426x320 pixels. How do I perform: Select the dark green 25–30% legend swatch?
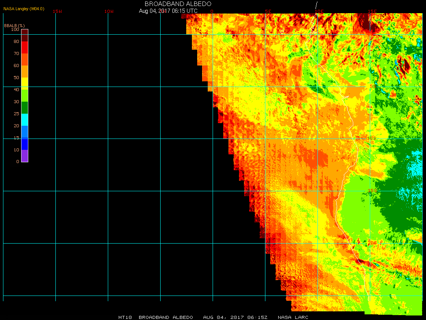tap(25, 108)
